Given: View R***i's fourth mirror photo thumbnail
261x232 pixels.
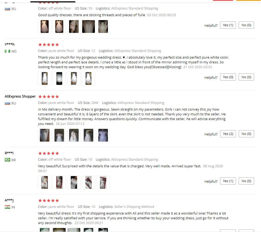Looking at the screenshot, I should click(x=89, y=182).
